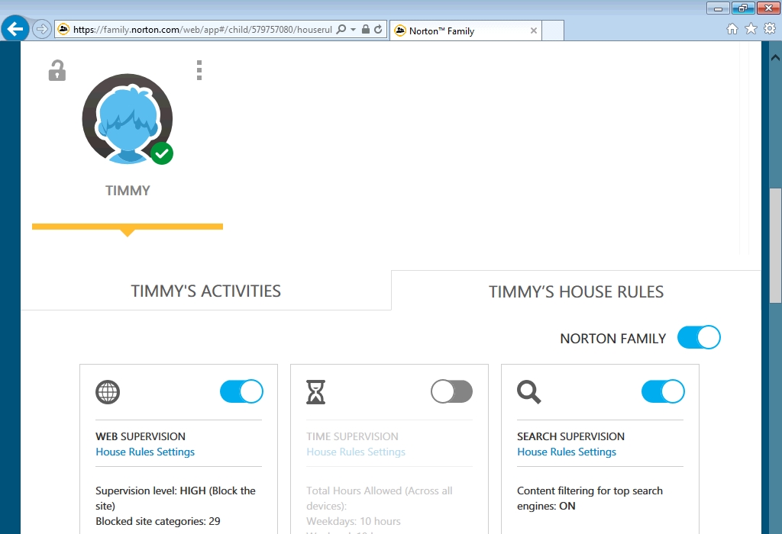
Task: Switch to Timmy's Activities tab
Action: click(x=205, y=291)
